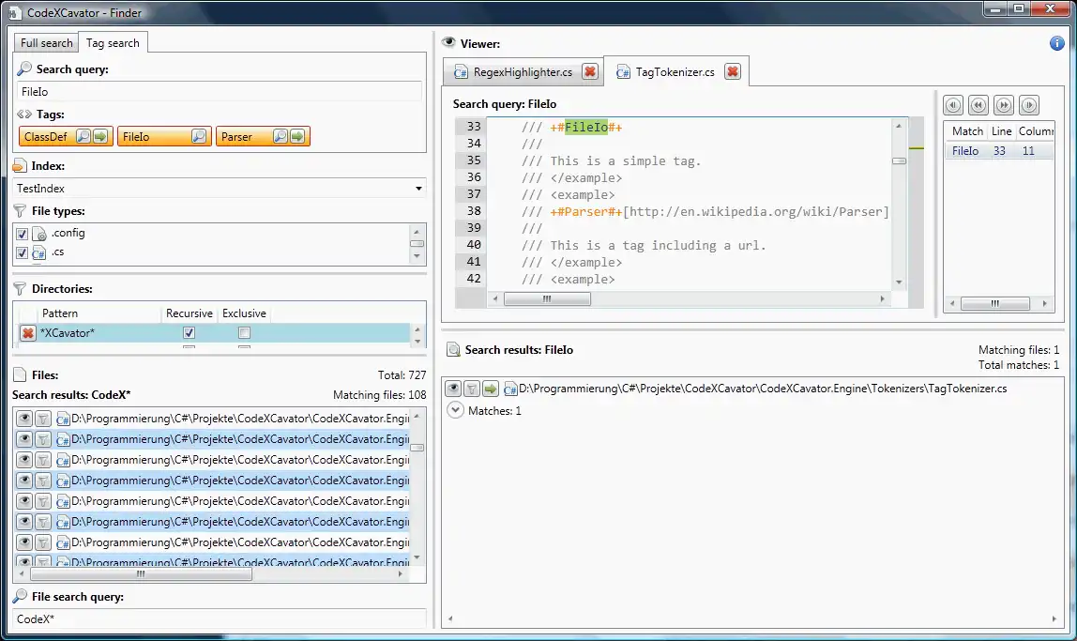Click horizontal scrollbar thumb of Files list

141,573
